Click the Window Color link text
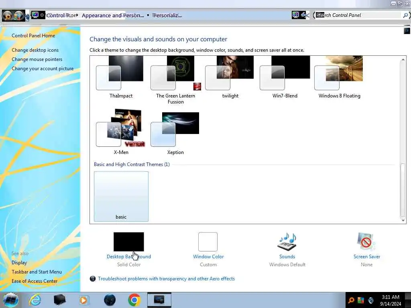Screen dimensions: 411x308 click(x=208, y=257)
